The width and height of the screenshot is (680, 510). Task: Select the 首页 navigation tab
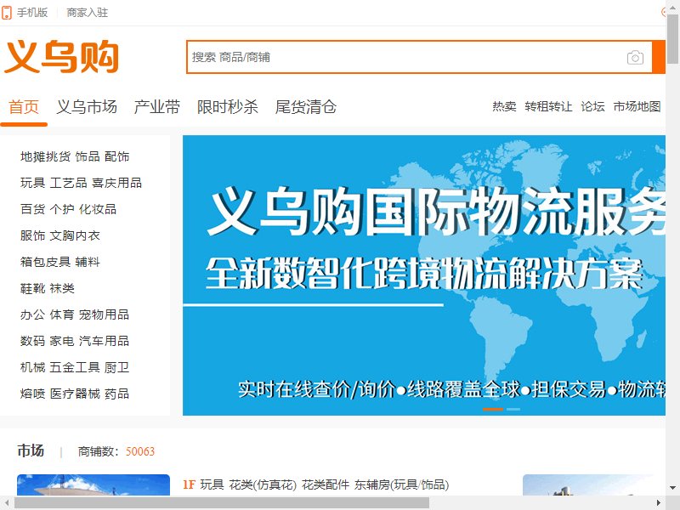(24, 107)
